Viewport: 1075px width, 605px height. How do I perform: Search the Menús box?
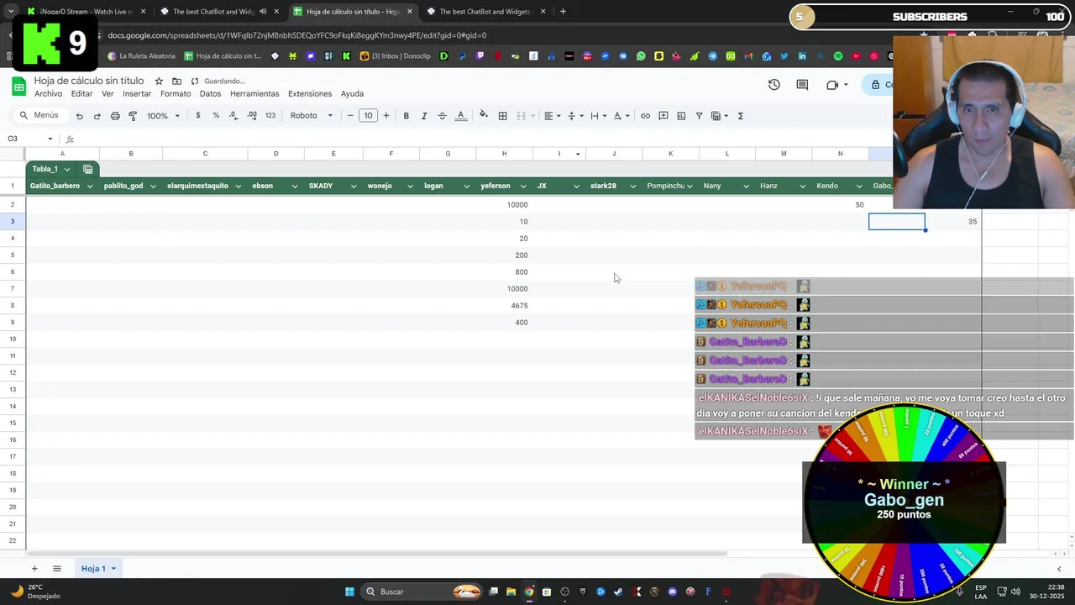[x=39, y=116]
